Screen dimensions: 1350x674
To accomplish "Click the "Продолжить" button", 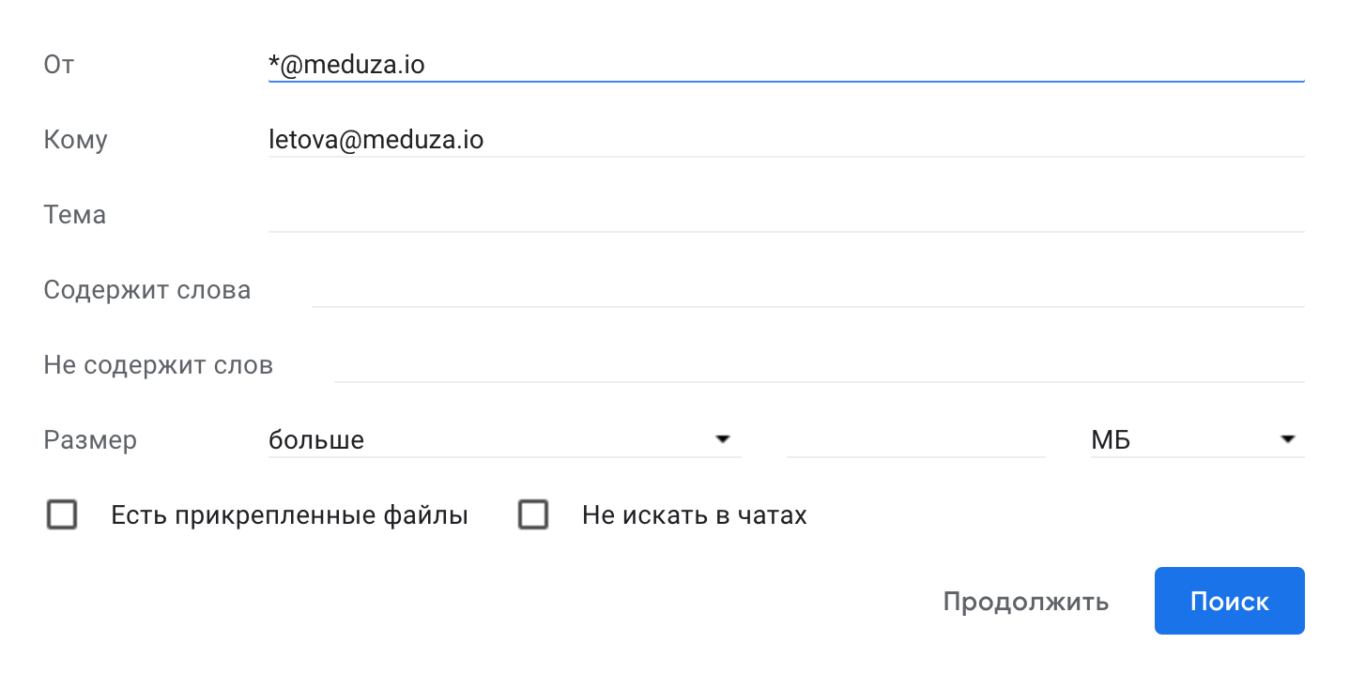I will pos(1025,602).
